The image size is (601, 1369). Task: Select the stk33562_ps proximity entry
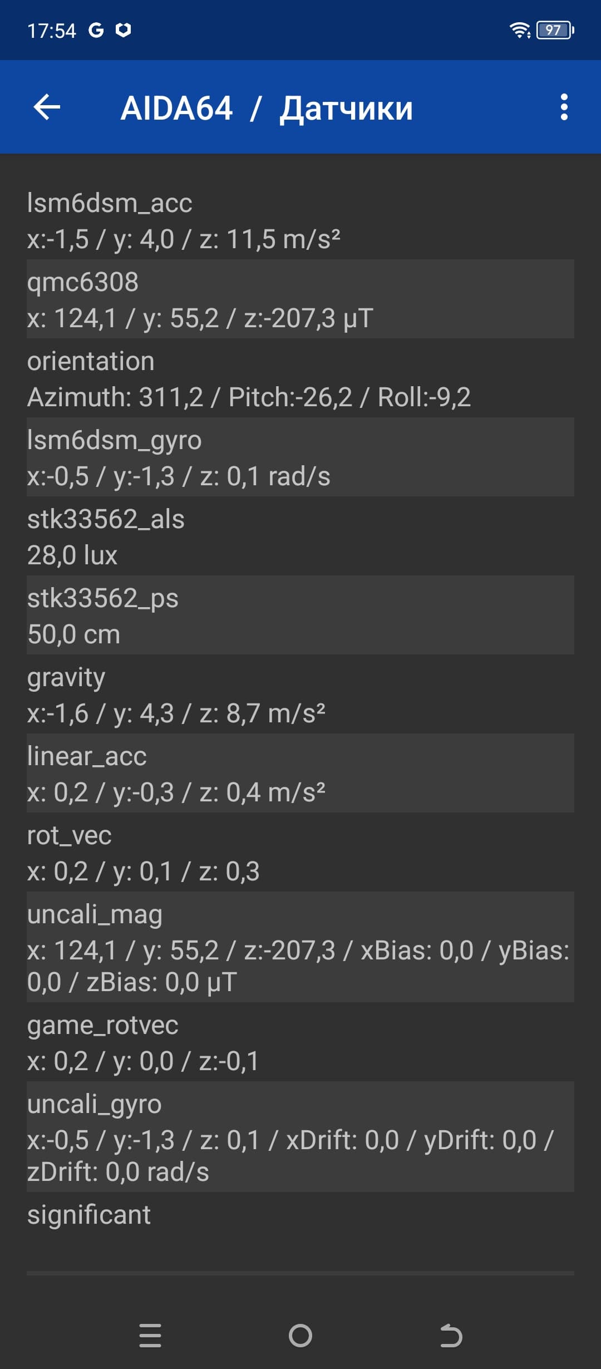pyautogui.click(x=300, y=615)
